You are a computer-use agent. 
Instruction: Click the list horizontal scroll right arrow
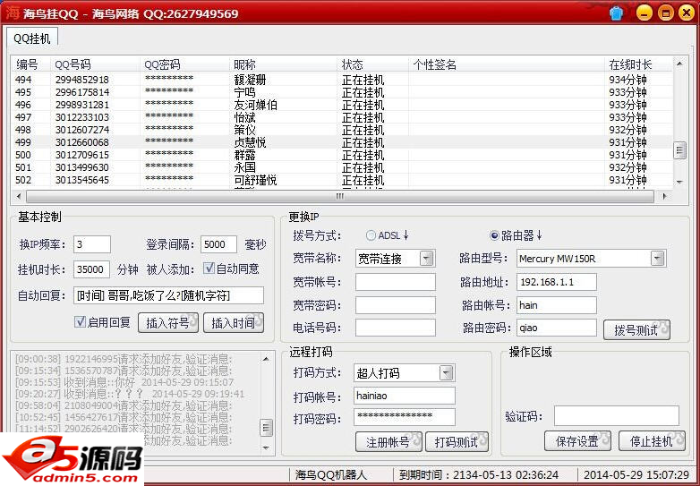pyautogui.click(x=665, y=196)
